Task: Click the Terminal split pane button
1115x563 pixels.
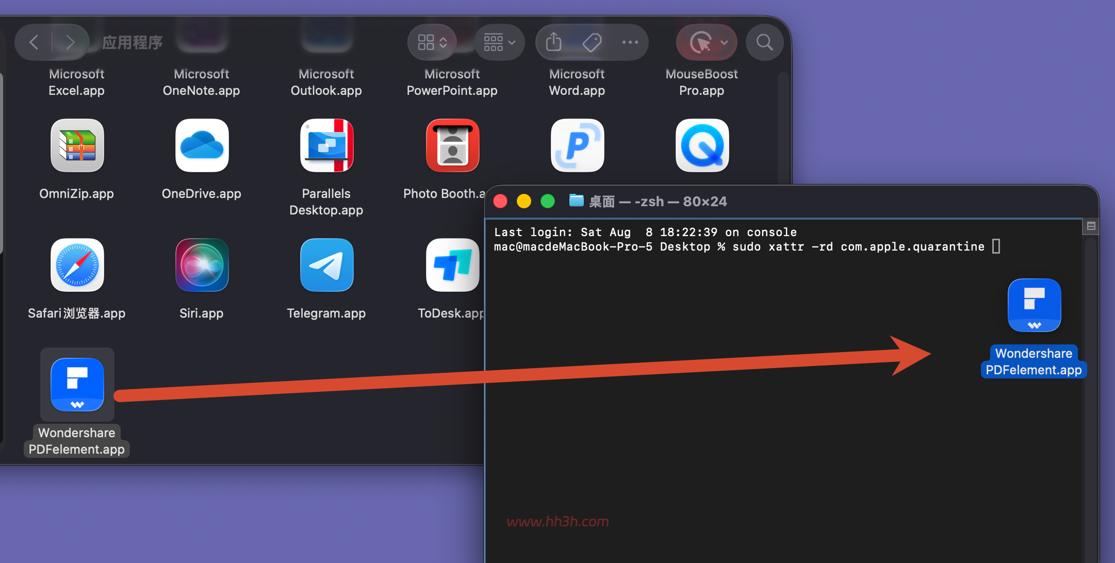Action: (1091, 226)
